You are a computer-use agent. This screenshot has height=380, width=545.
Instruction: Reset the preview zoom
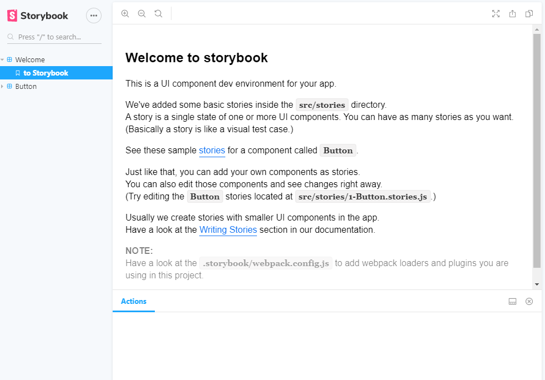pyautogui.click(x=158, y=13)
